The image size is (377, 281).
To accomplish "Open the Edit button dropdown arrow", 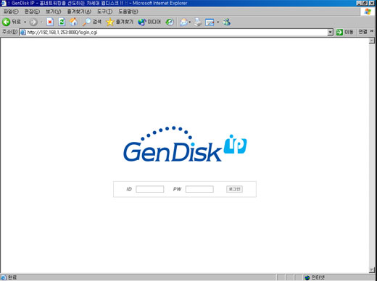I will coord(218,22).
